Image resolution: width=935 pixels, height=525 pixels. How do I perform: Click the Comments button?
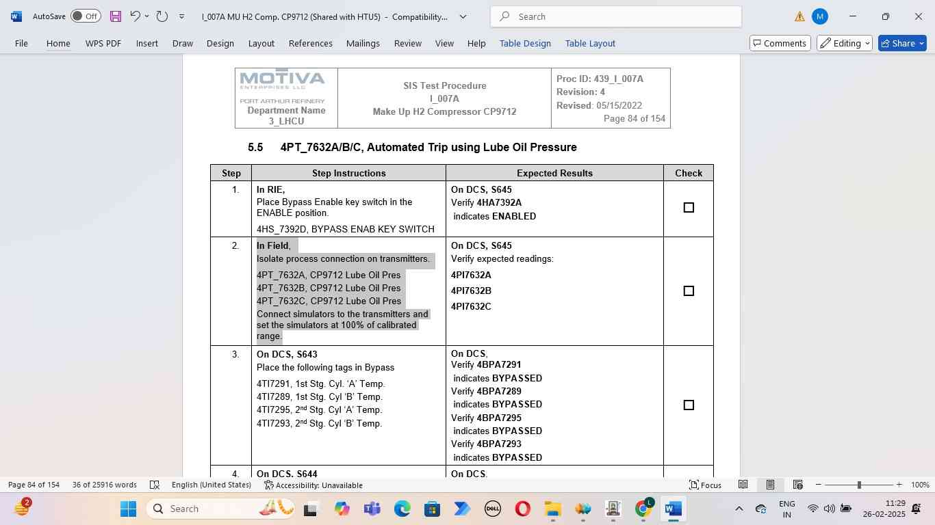click(780, 43)
